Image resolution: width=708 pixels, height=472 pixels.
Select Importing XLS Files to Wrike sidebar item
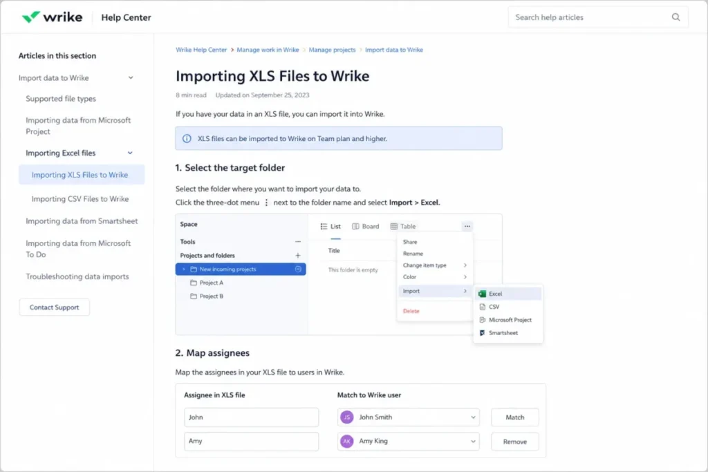click(x=82, y=175)
